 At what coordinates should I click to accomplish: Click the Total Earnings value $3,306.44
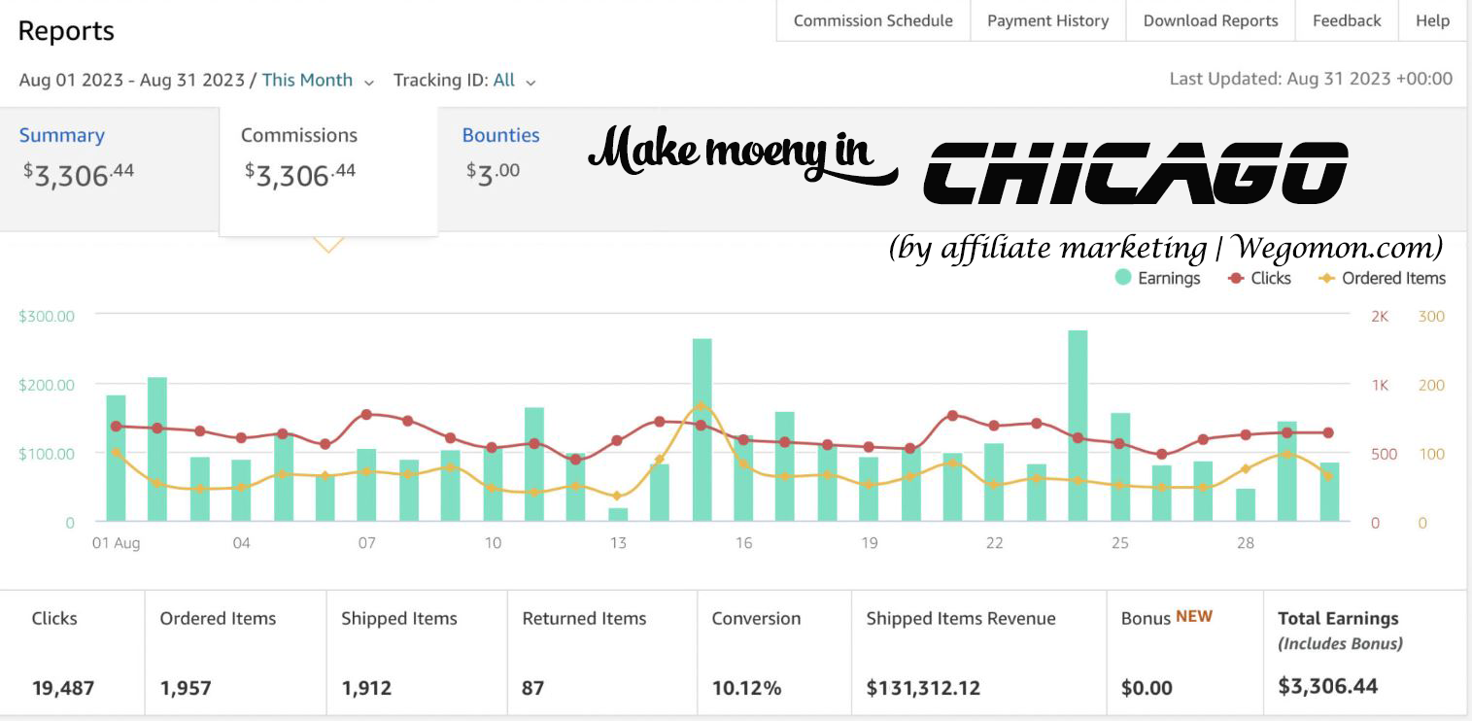[1327, 686]
